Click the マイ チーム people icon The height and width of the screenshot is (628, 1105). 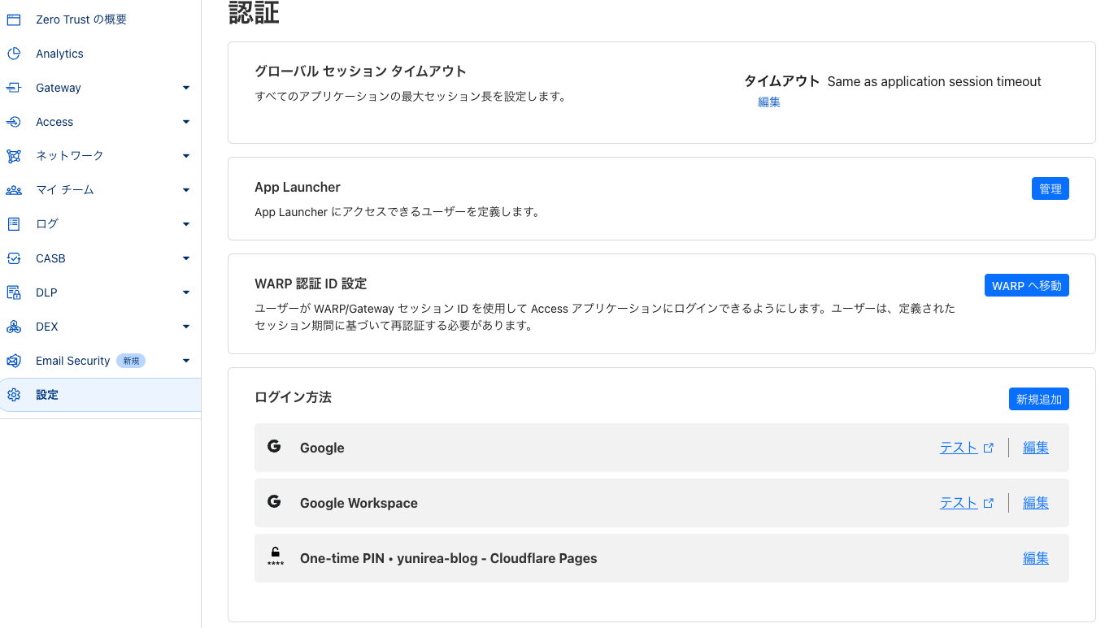[14, 190]
